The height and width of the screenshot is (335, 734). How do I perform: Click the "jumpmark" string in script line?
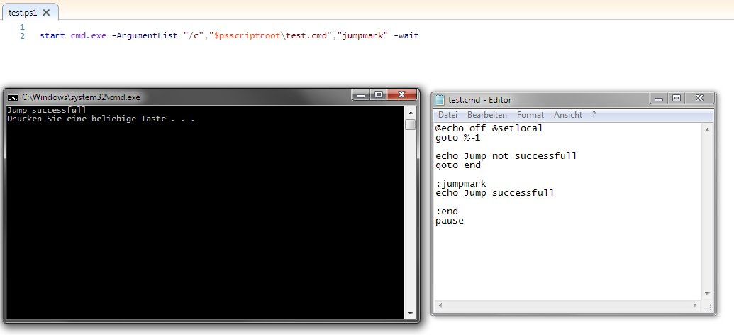[363, 35]
